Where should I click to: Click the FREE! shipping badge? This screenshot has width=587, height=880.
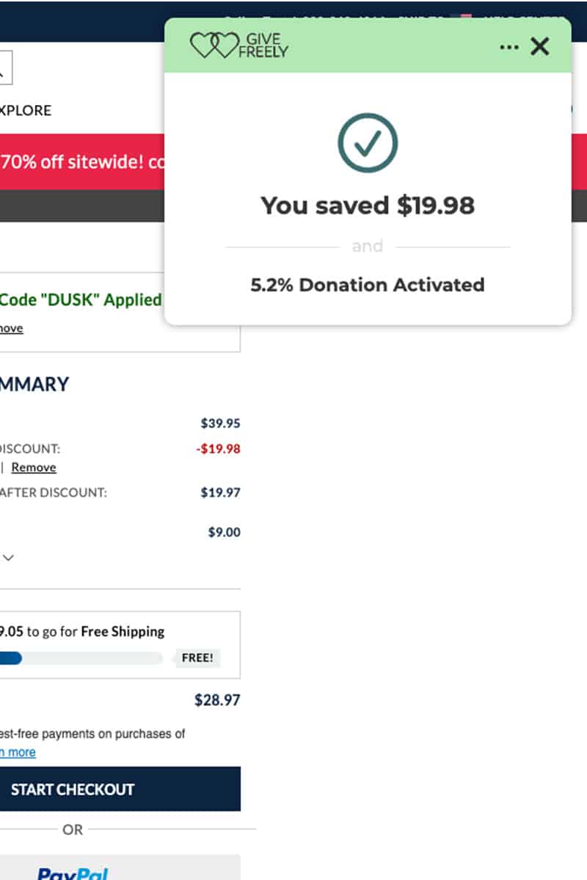pyautogui.click(x=197, y=658)
